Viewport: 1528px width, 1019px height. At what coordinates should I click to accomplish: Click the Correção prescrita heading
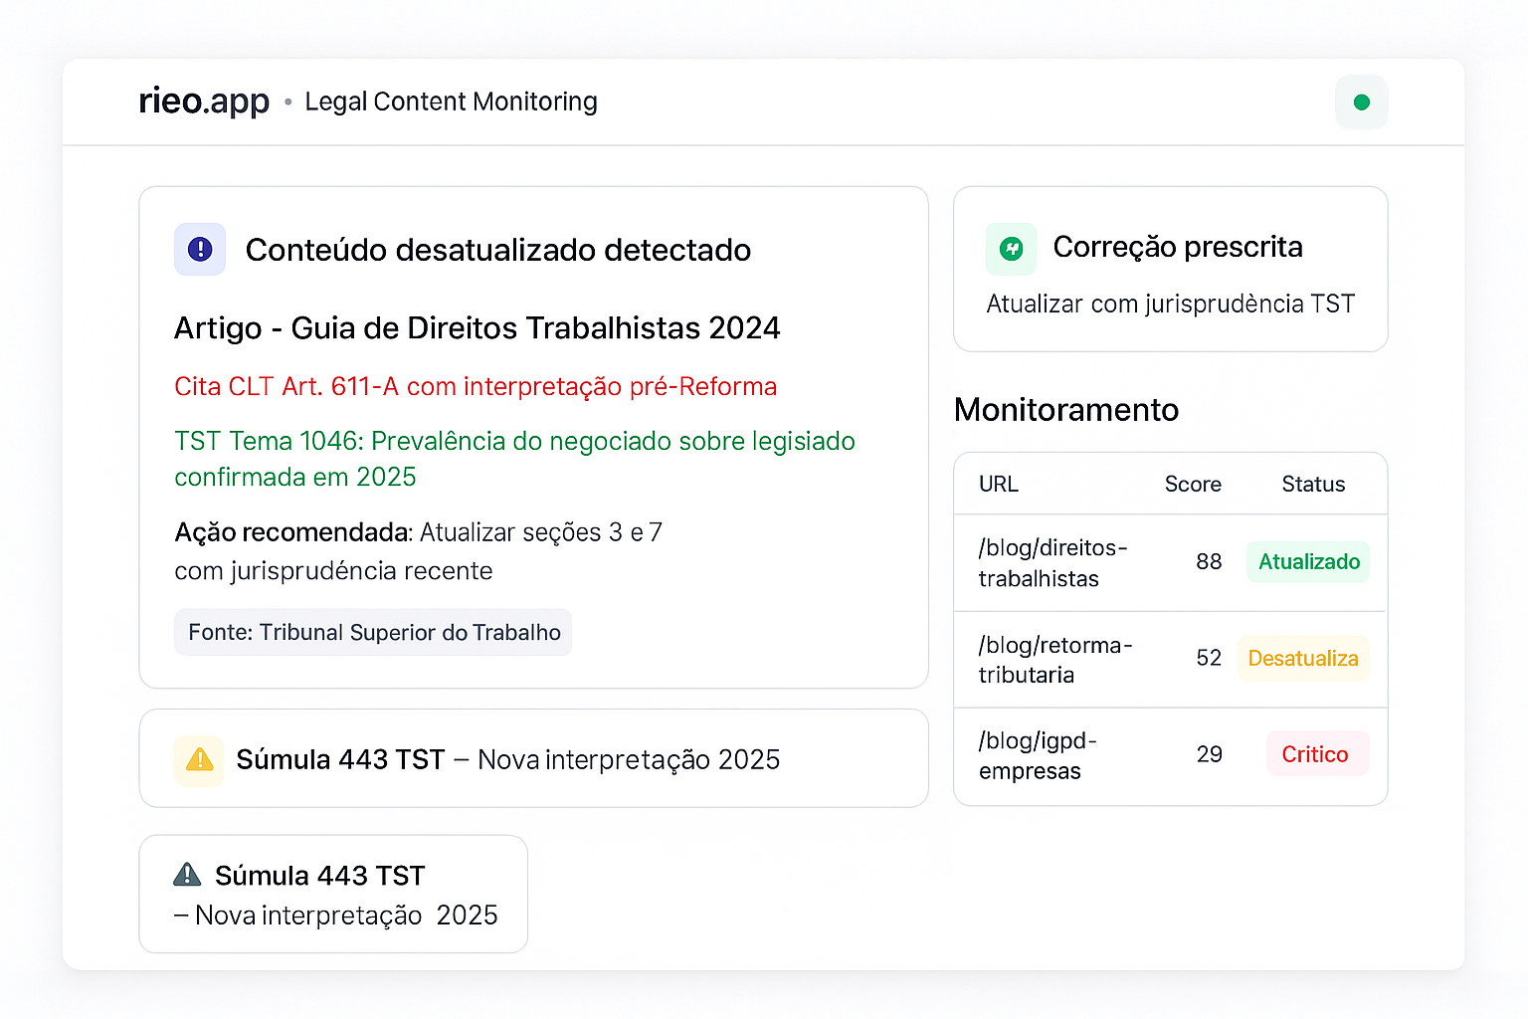coord(1178,247)
